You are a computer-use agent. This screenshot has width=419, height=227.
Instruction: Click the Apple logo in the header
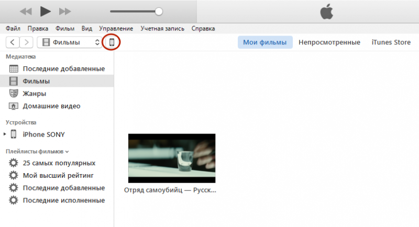point(326,12)
